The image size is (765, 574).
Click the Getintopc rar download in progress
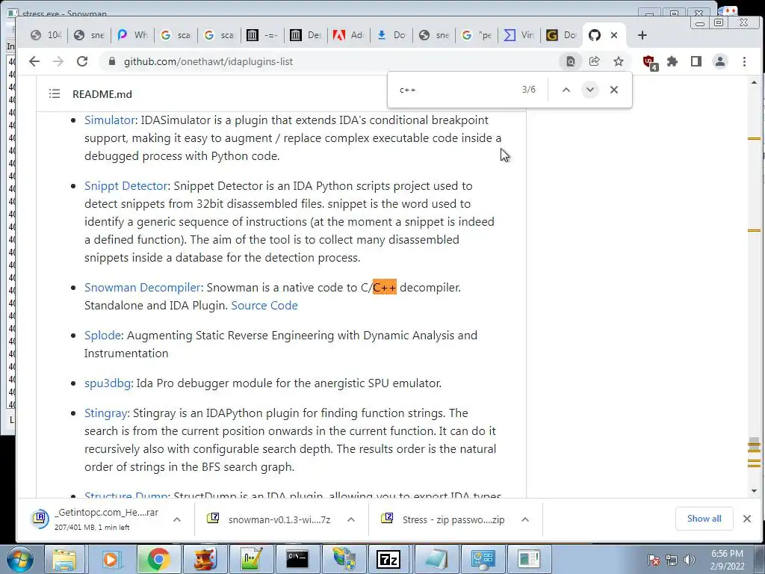pyautogui.click(x=95, y=519)
